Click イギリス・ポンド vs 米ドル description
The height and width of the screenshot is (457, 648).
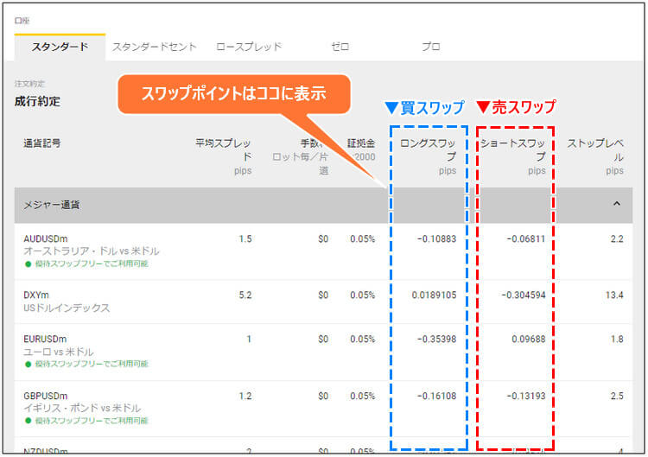pyautogui.click(x=82, y=409)
